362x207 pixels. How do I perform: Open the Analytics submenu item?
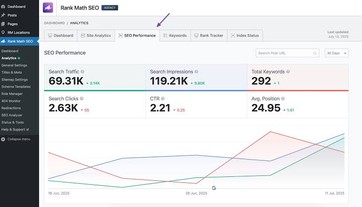(x=9, y=58)
